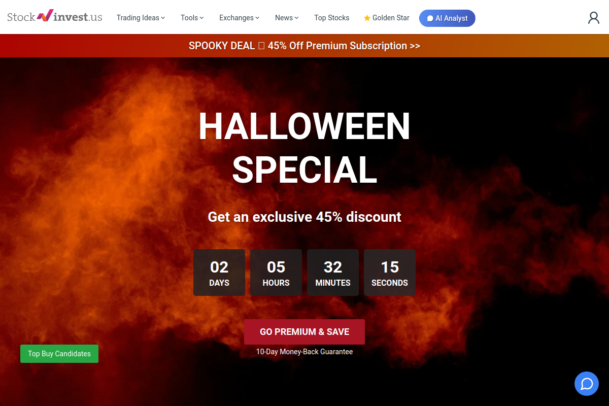Screen dimensions: 609x406
Task: Open the live chat bubble icon
Action: (587, 383)
